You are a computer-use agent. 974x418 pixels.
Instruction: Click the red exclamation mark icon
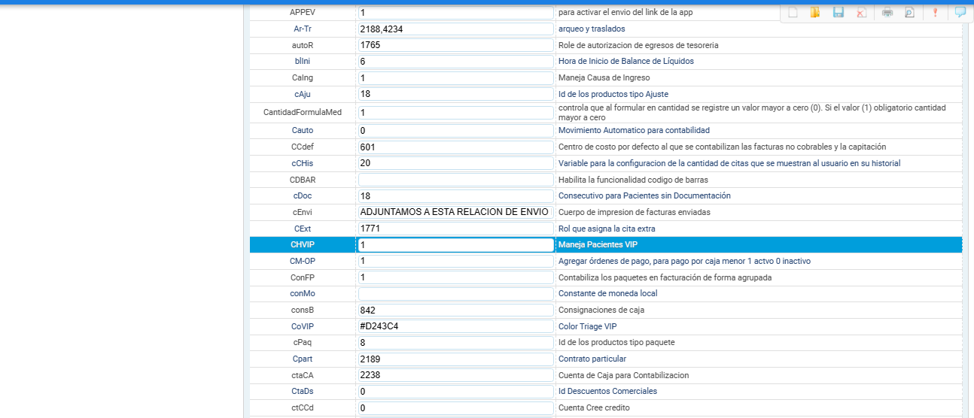click(x=935, y=12)
